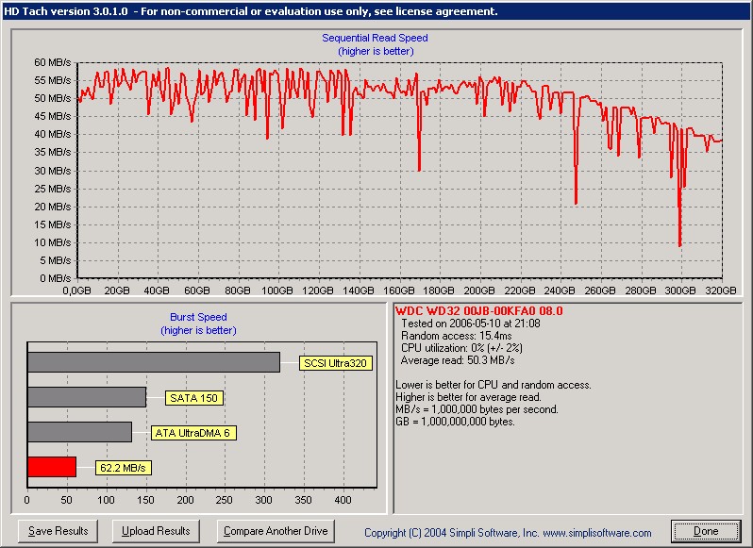Click the 400 burst axis label
Image resolution: width=753 pixels, height=548 pixels.
coord(343,500)
